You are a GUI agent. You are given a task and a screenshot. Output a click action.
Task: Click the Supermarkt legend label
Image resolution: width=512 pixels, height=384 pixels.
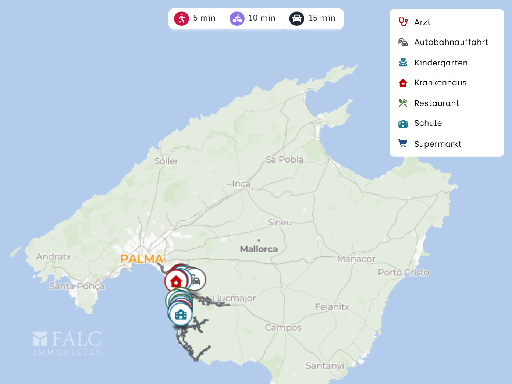pyautogui.click(x=438, y=144)
